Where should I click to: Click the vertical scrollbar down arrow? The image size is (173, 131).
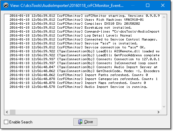click(164, 107)
